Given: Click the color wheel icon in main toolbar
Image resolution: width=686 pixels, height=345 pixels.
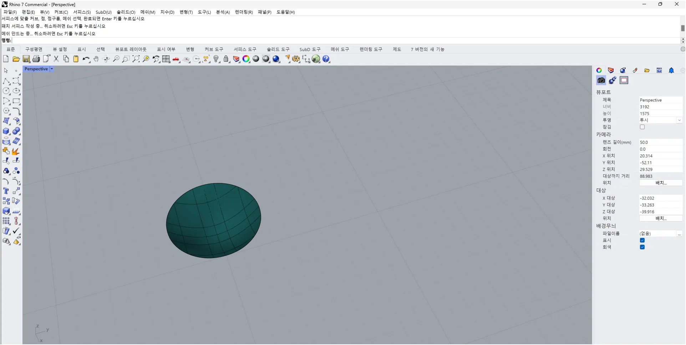Looking at the screenshot, I should point(246,59).
